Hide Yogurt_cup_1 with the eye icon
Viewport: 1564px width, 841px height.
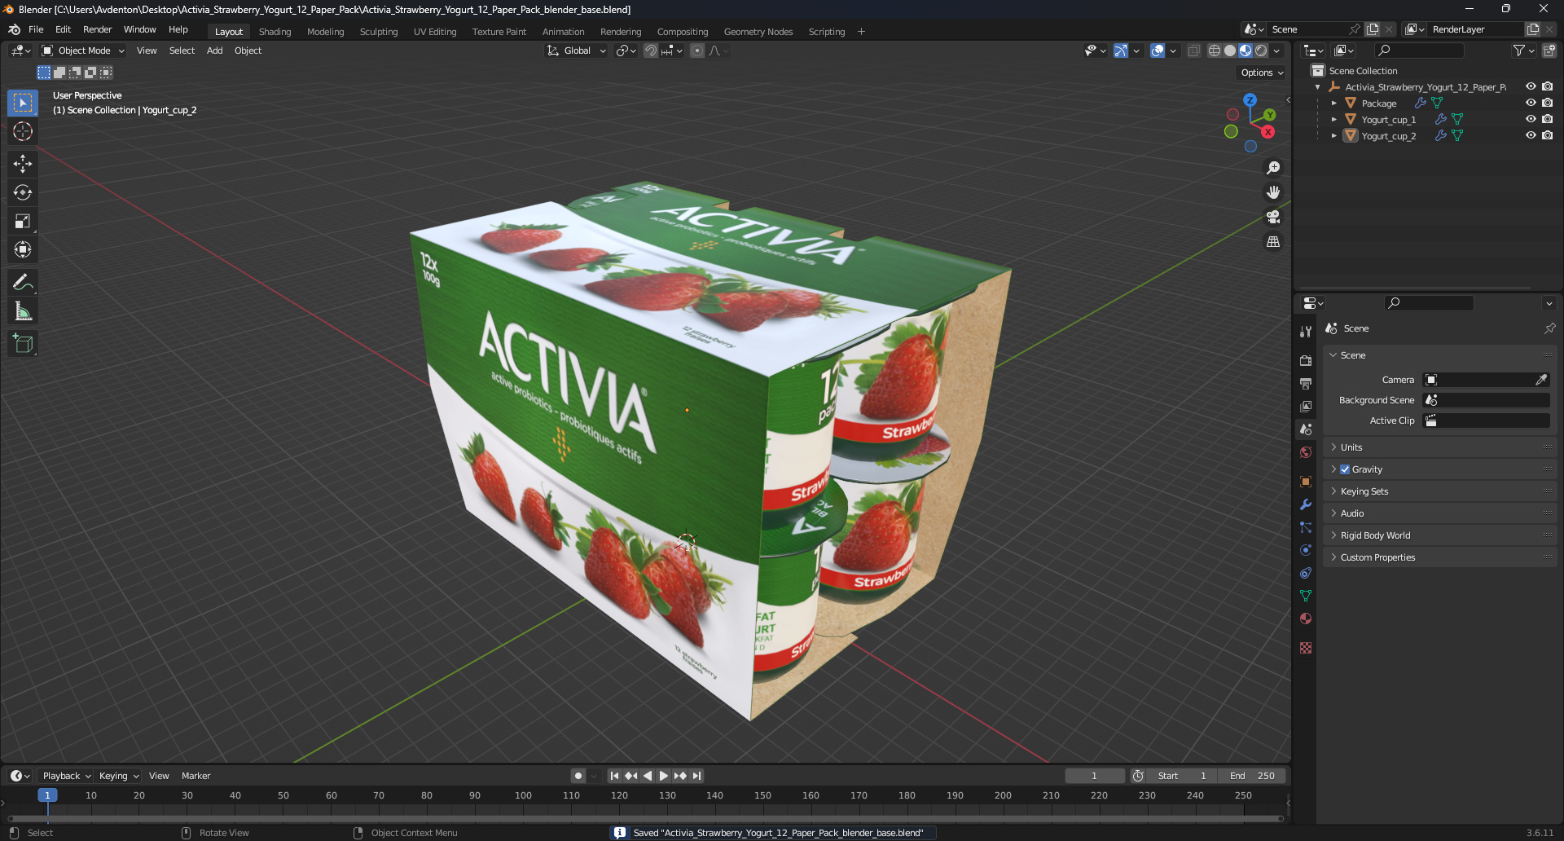(1531, 119)
